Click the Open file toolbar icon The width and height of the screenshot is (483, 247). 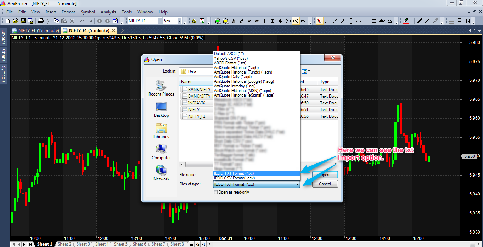tap(16, 21)
